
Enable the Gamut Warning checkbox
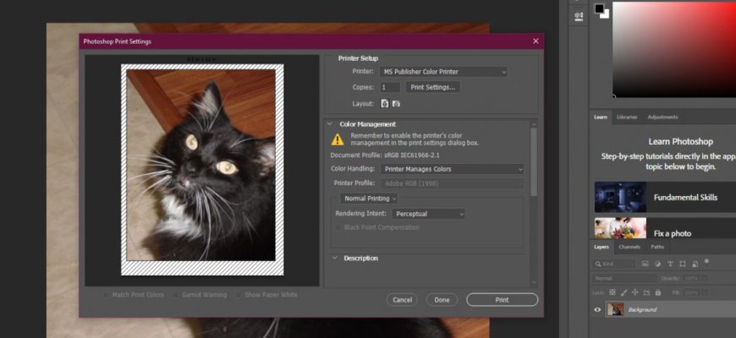click(x=175, y=295)
